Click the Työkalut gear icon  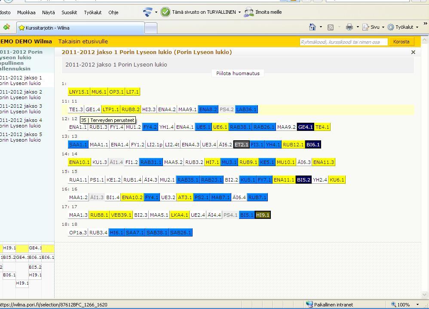click(391, 27)
